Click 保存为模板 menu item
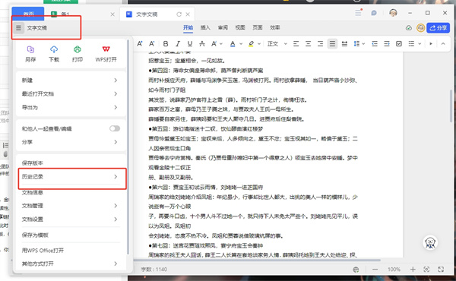 tap(71, 235)
